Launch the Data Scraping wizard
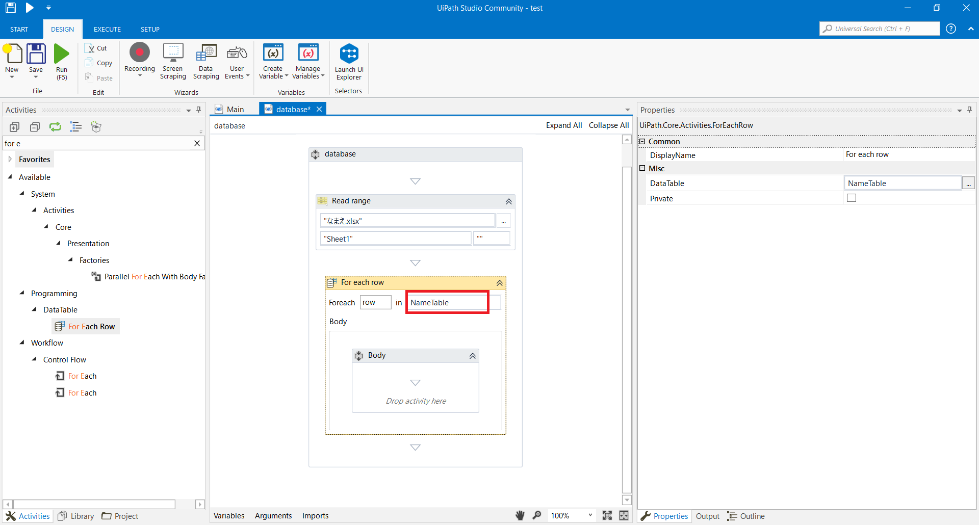Image resolution: width=979 pixels, height=525 pixels. (206, 60)
